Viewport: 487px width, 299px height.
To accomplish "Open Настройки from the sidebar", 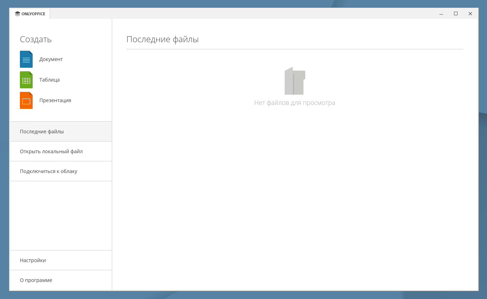I will [x=61, y=260].
